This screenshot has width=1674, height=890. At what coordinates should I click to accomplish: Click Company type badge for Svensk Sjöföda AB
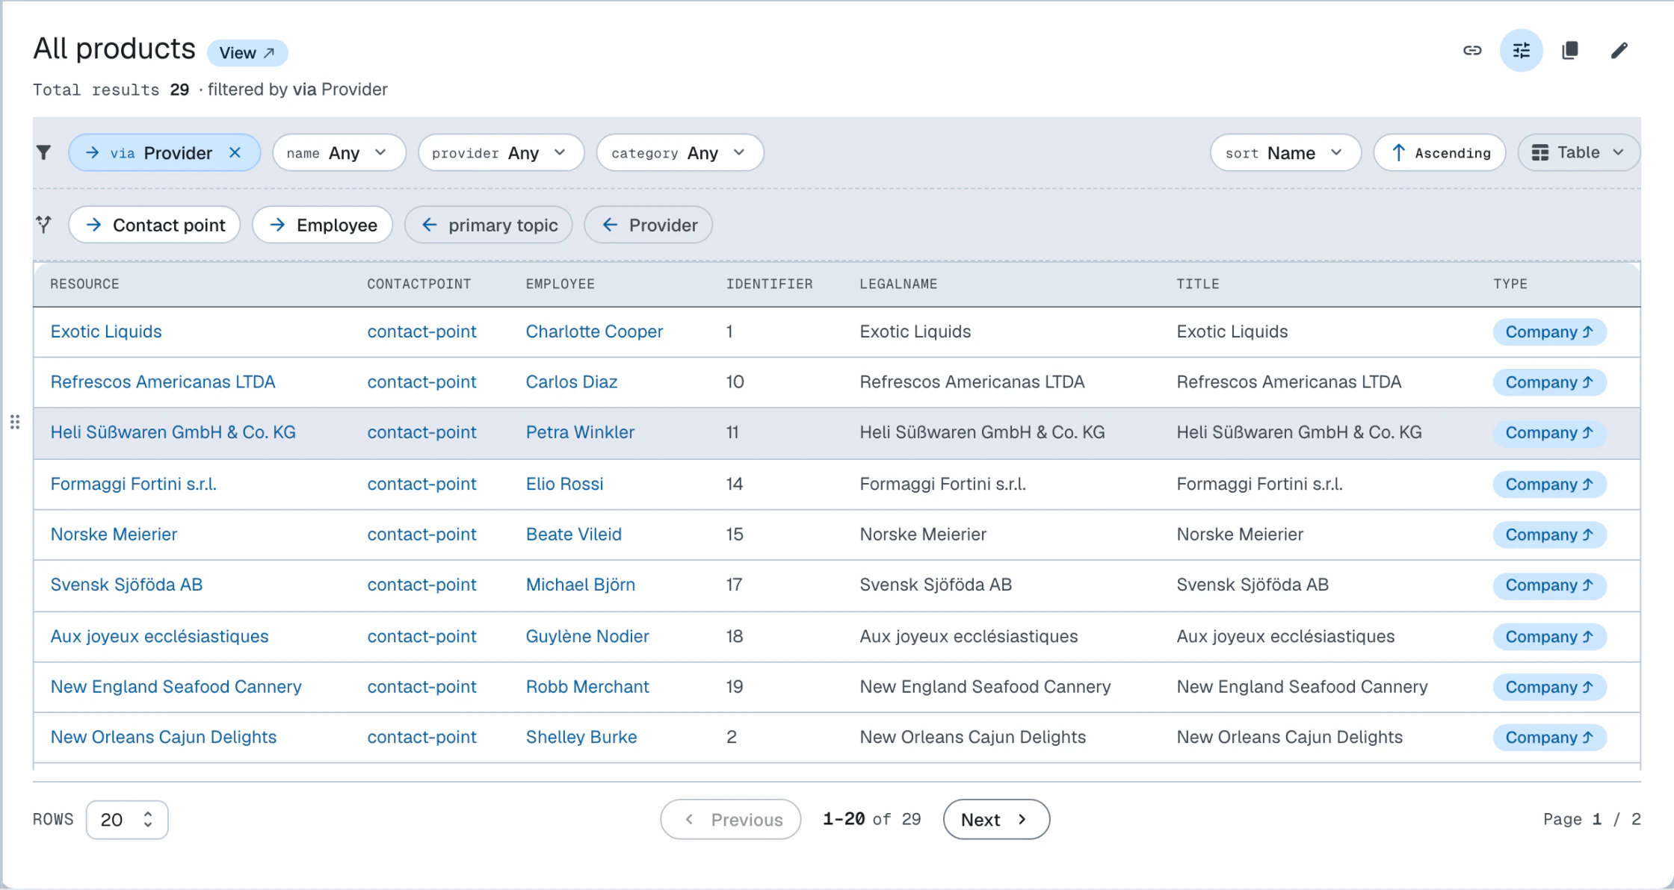(1549, 585)
